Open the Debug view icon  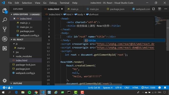5,39
